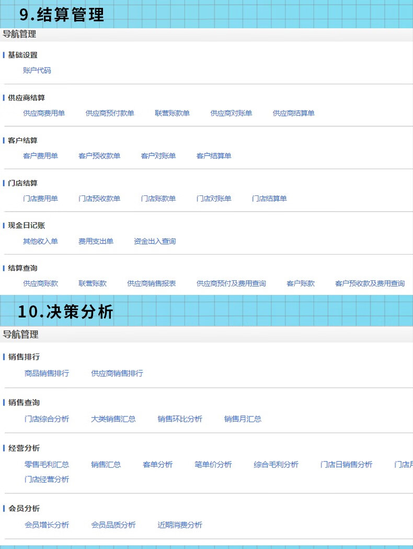
Task: Click 其他收入单 under 现金日记账
Action: coord(40,241)
